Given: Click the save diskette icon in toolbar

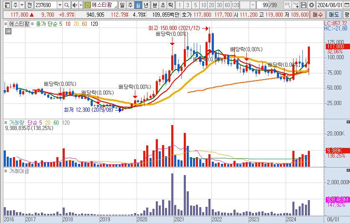Looking at the screenshot, I should (x=304, y=5).
